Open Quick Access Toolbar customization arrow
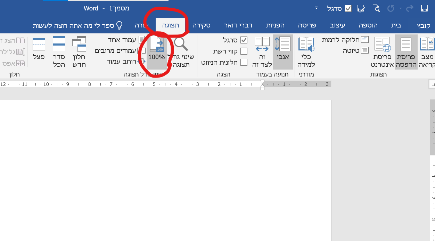This screenshot has height=241, width=435. coord(316,8)
